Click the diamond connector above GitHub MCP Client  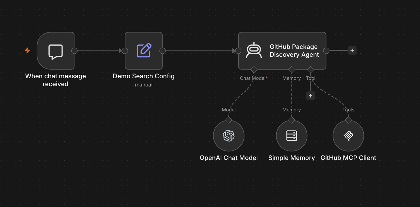(x=348, y=120)
